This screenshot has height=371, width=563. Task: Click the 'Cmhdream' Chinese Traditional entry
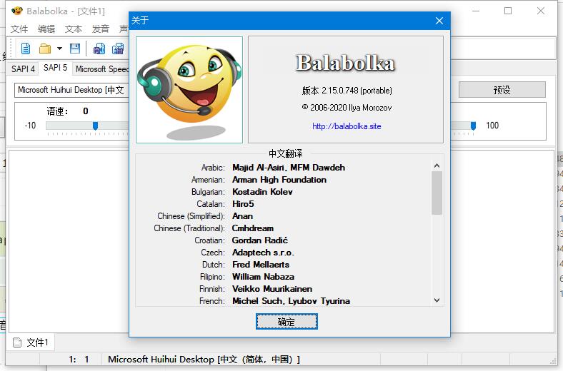(252, 228)
